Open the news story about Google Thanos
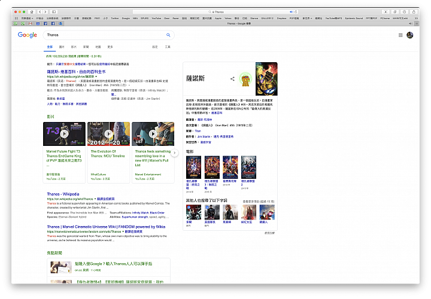 [113, 264]
